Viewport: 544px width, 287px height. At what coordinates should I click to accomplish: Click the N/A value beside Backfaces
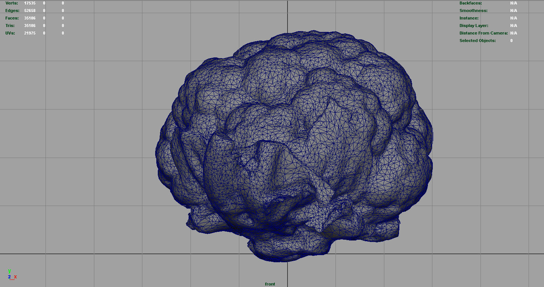[x=514, y=3]
